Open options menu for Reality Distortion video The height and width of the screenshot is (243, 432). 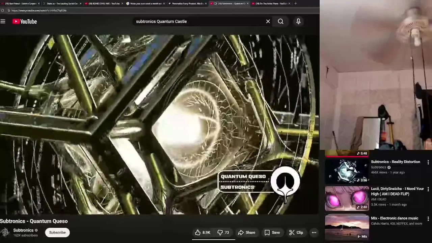(428, 162)
